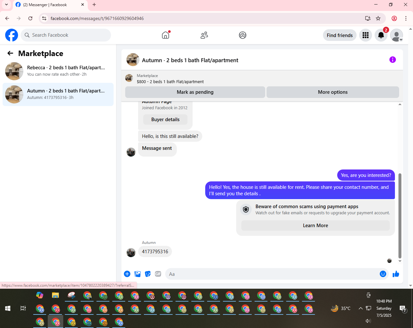Screen dimensions: 413x328
Task: Bookmark this page with star icon
Action: (378, 18)
